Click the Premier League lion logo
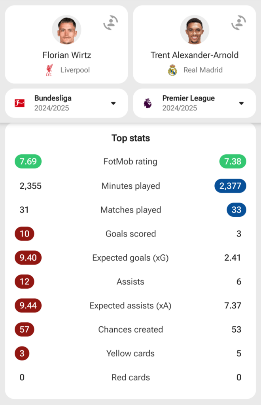Screen dimensions: 261x405 (148, 103)
